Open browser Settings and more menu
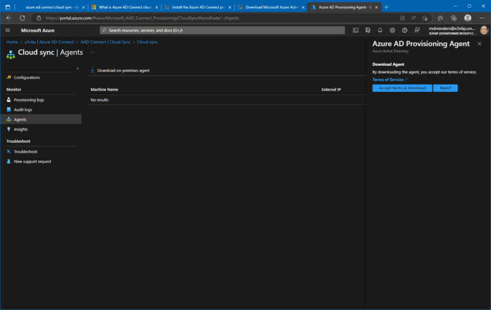 point(482,18)
